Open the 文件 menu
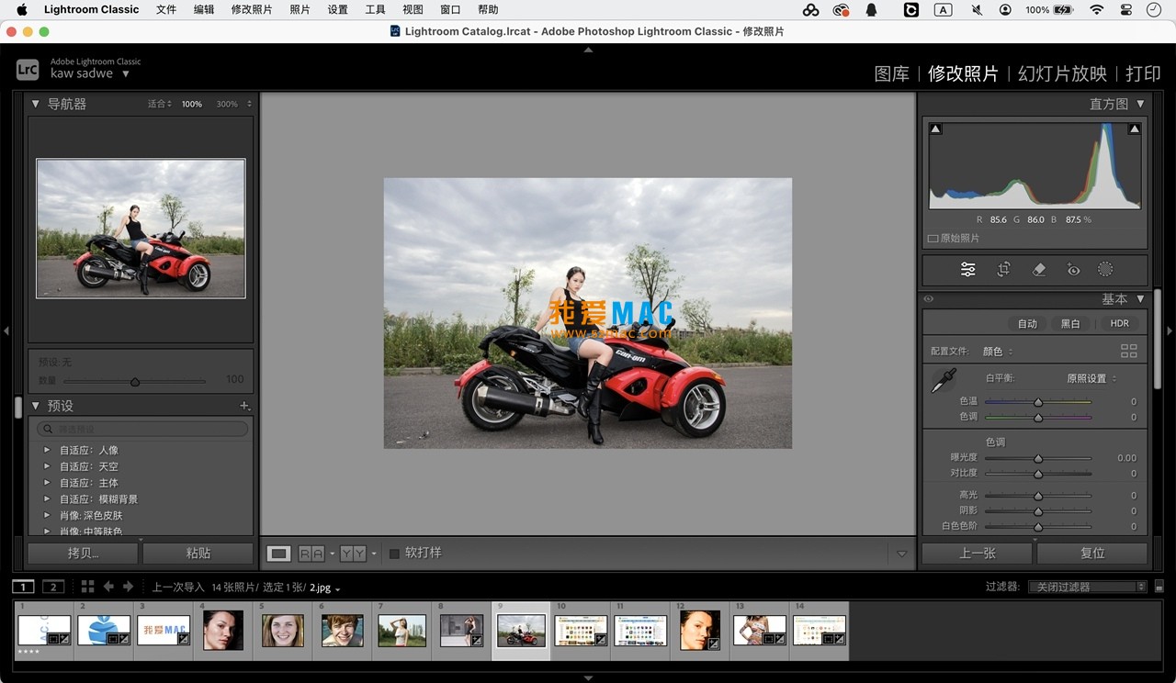 [x=166, y=10]
